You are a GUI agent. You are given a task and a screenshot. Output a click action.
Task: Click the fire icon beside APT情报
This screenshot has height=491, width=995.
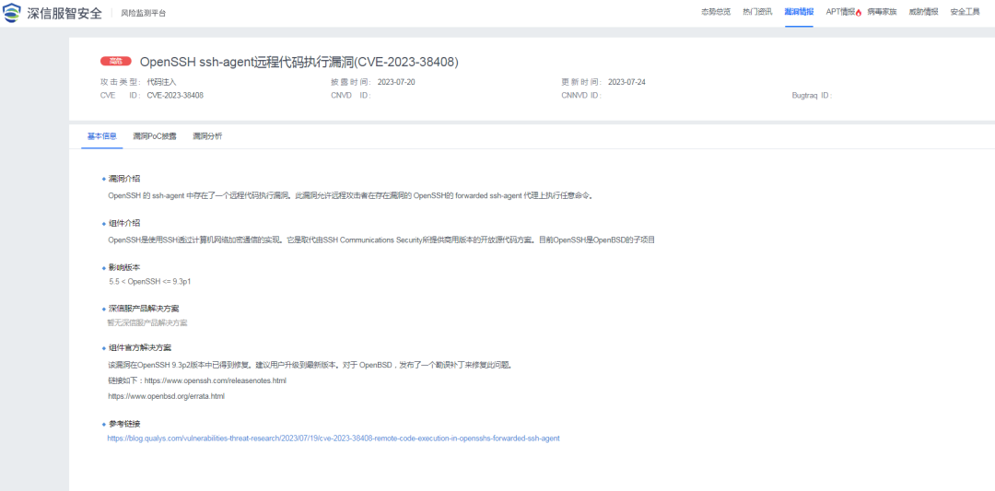point(859,13)
